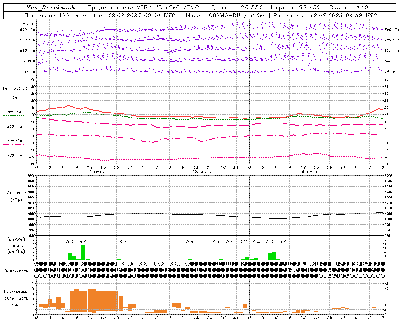Click the Ветер wind panel label
Image resolution: width=401 pixels, height=320 pixels.
[29, 24]
